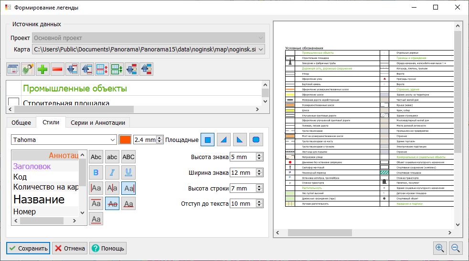Switch to the Общее tab
469x261 pixels.
(x=21, y=122)
